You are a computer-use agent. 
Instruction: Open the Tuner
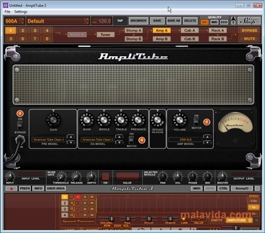point(105,34)
